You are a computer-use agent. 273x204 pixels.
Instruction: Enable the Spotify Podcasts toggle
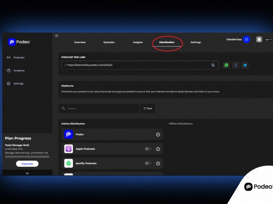[148, 163]
